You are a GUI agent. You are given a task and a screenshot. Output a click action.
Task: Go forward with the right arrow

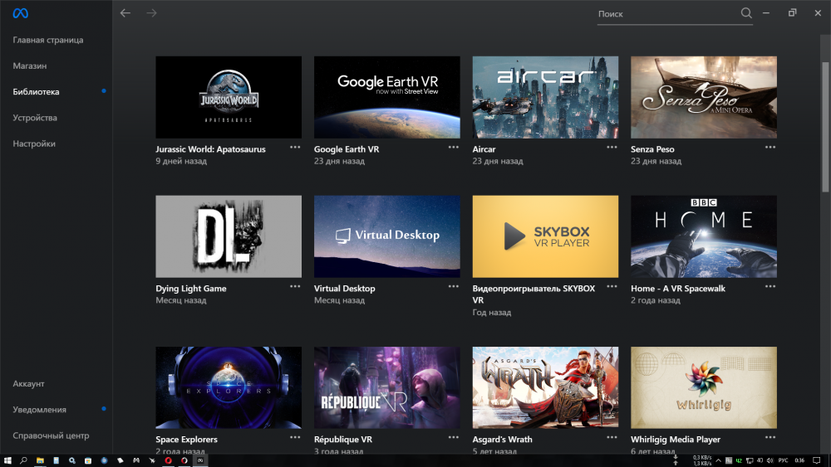pyautogui.click(x=151, y=13)
